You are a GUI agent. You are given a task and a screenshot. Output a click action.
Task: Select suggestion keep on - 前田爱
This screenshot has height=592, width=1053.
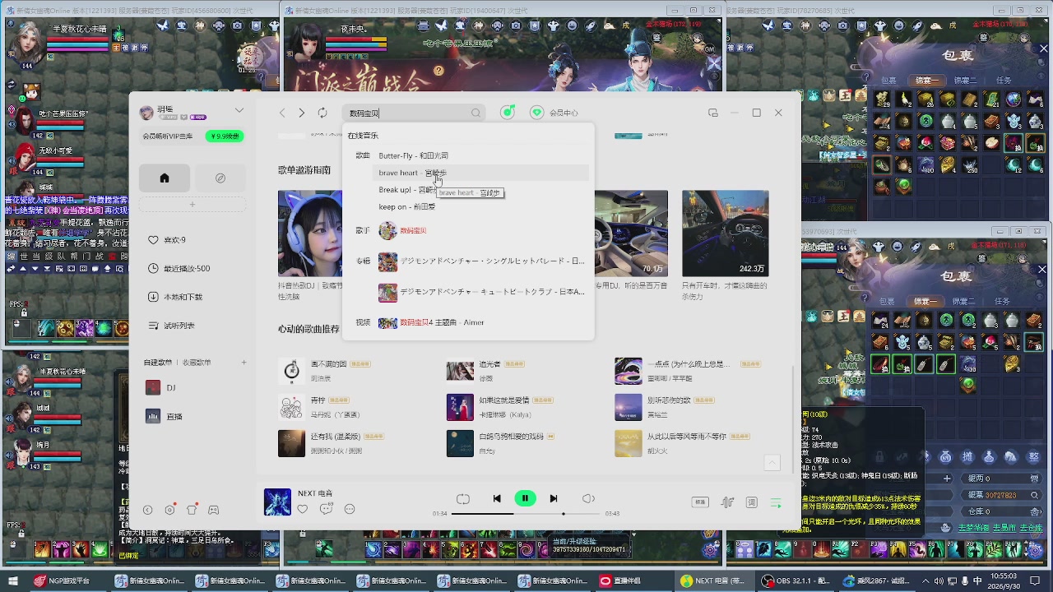[x=406, y=207]
